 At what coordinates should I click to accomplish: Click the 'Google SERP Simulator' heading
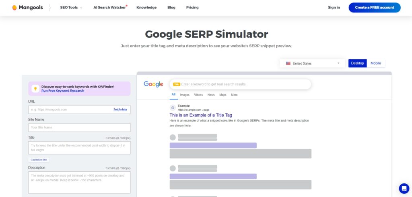(206, 35)
